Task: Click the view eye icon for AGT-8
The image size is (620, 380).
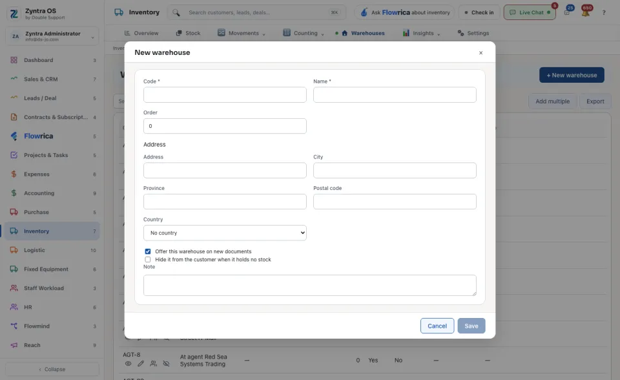Action: click(x=128, y=363)
